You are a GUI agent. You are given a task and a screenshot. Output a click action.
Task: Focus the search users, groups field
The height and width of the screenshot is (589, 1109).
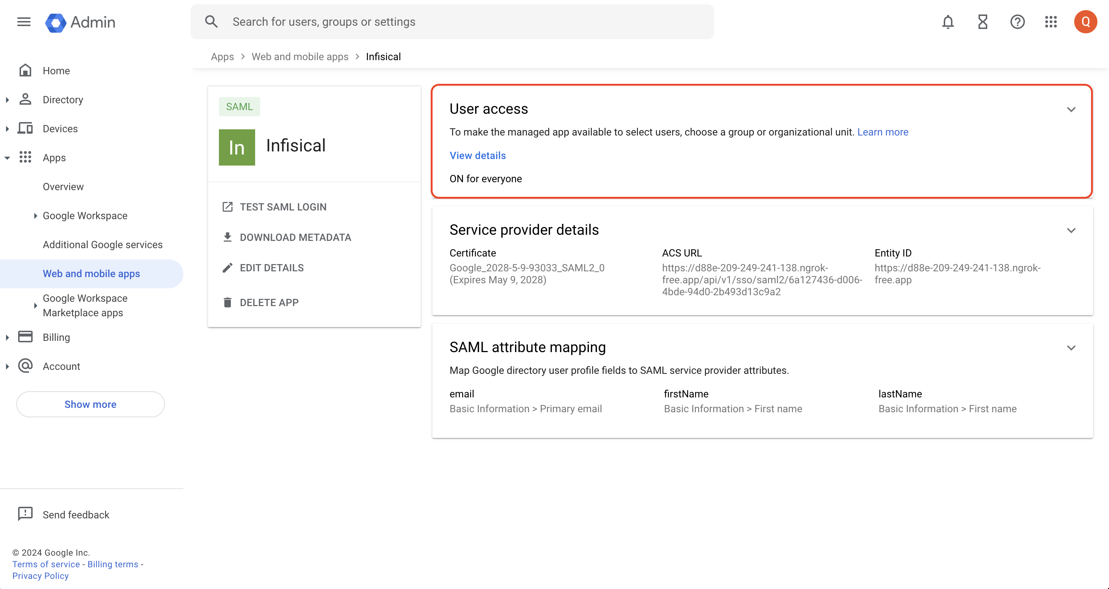[452, 21]
